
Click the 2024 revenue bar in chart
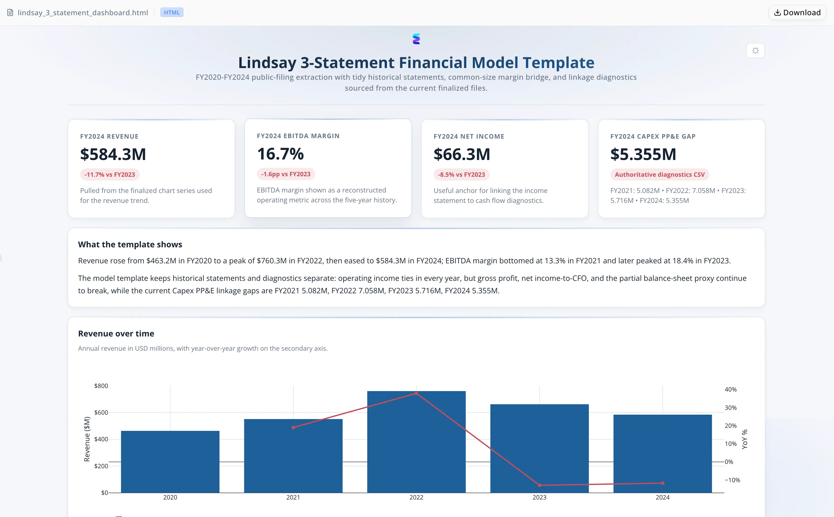(662, 454)
